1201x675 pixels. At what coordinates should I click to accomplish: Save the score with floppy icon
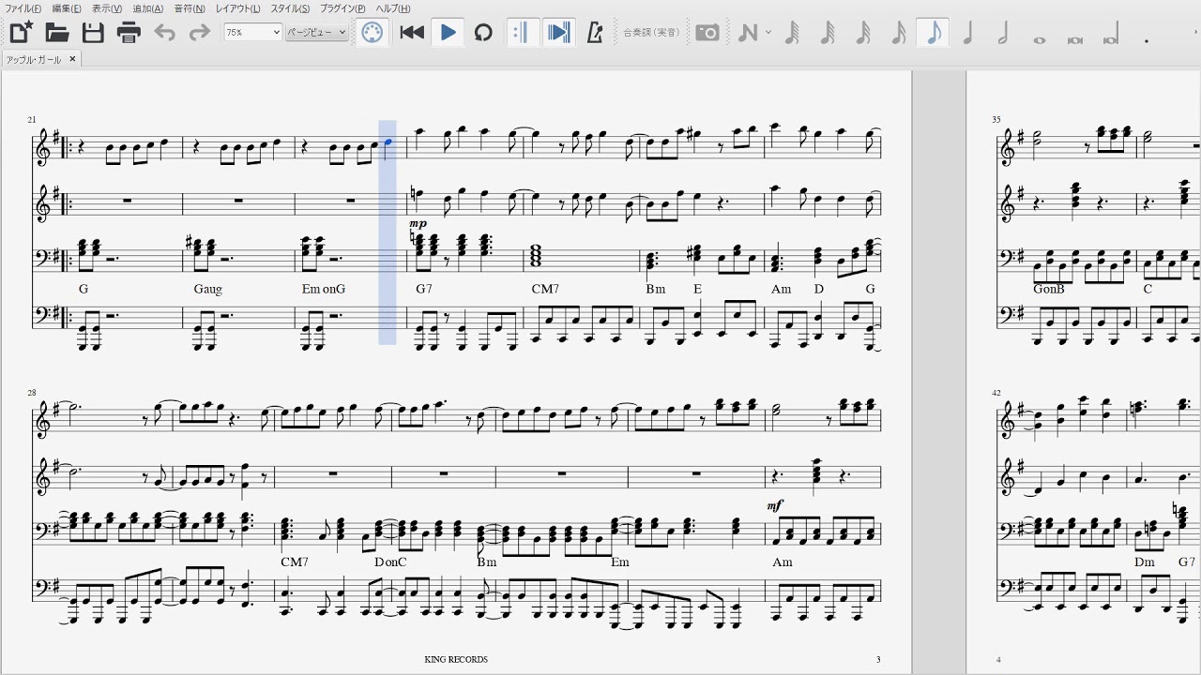[93, 33]
